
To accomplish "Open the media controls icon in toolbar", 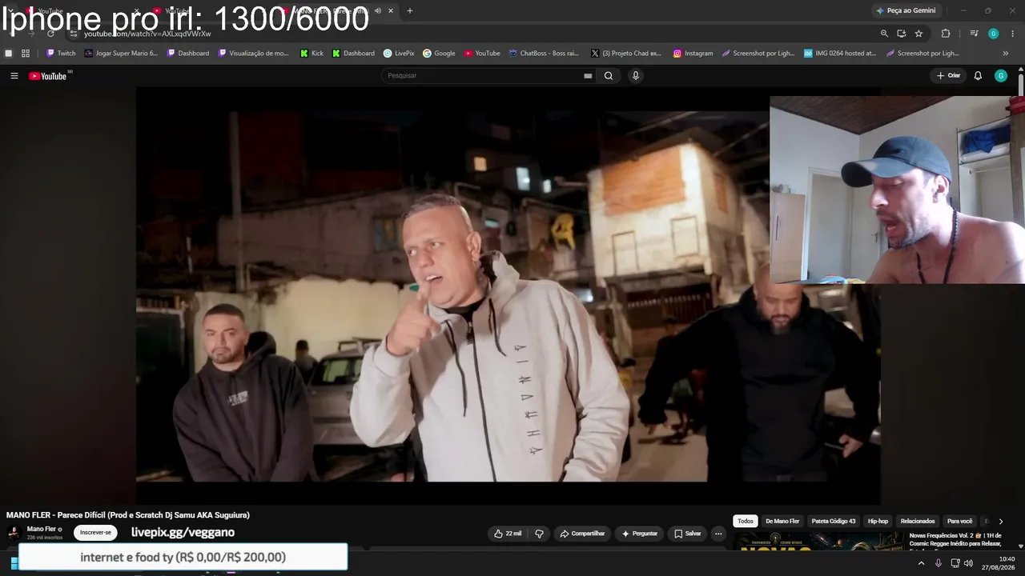I will pyautogui.click(x=974, y=34).
